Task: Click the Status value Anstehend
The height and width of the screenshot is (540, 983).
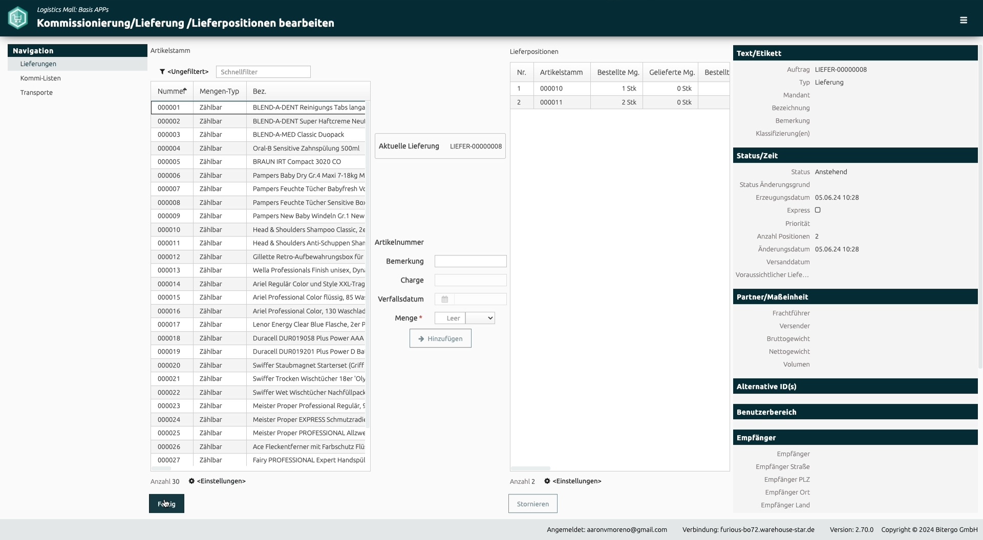Action: (831, 172)
